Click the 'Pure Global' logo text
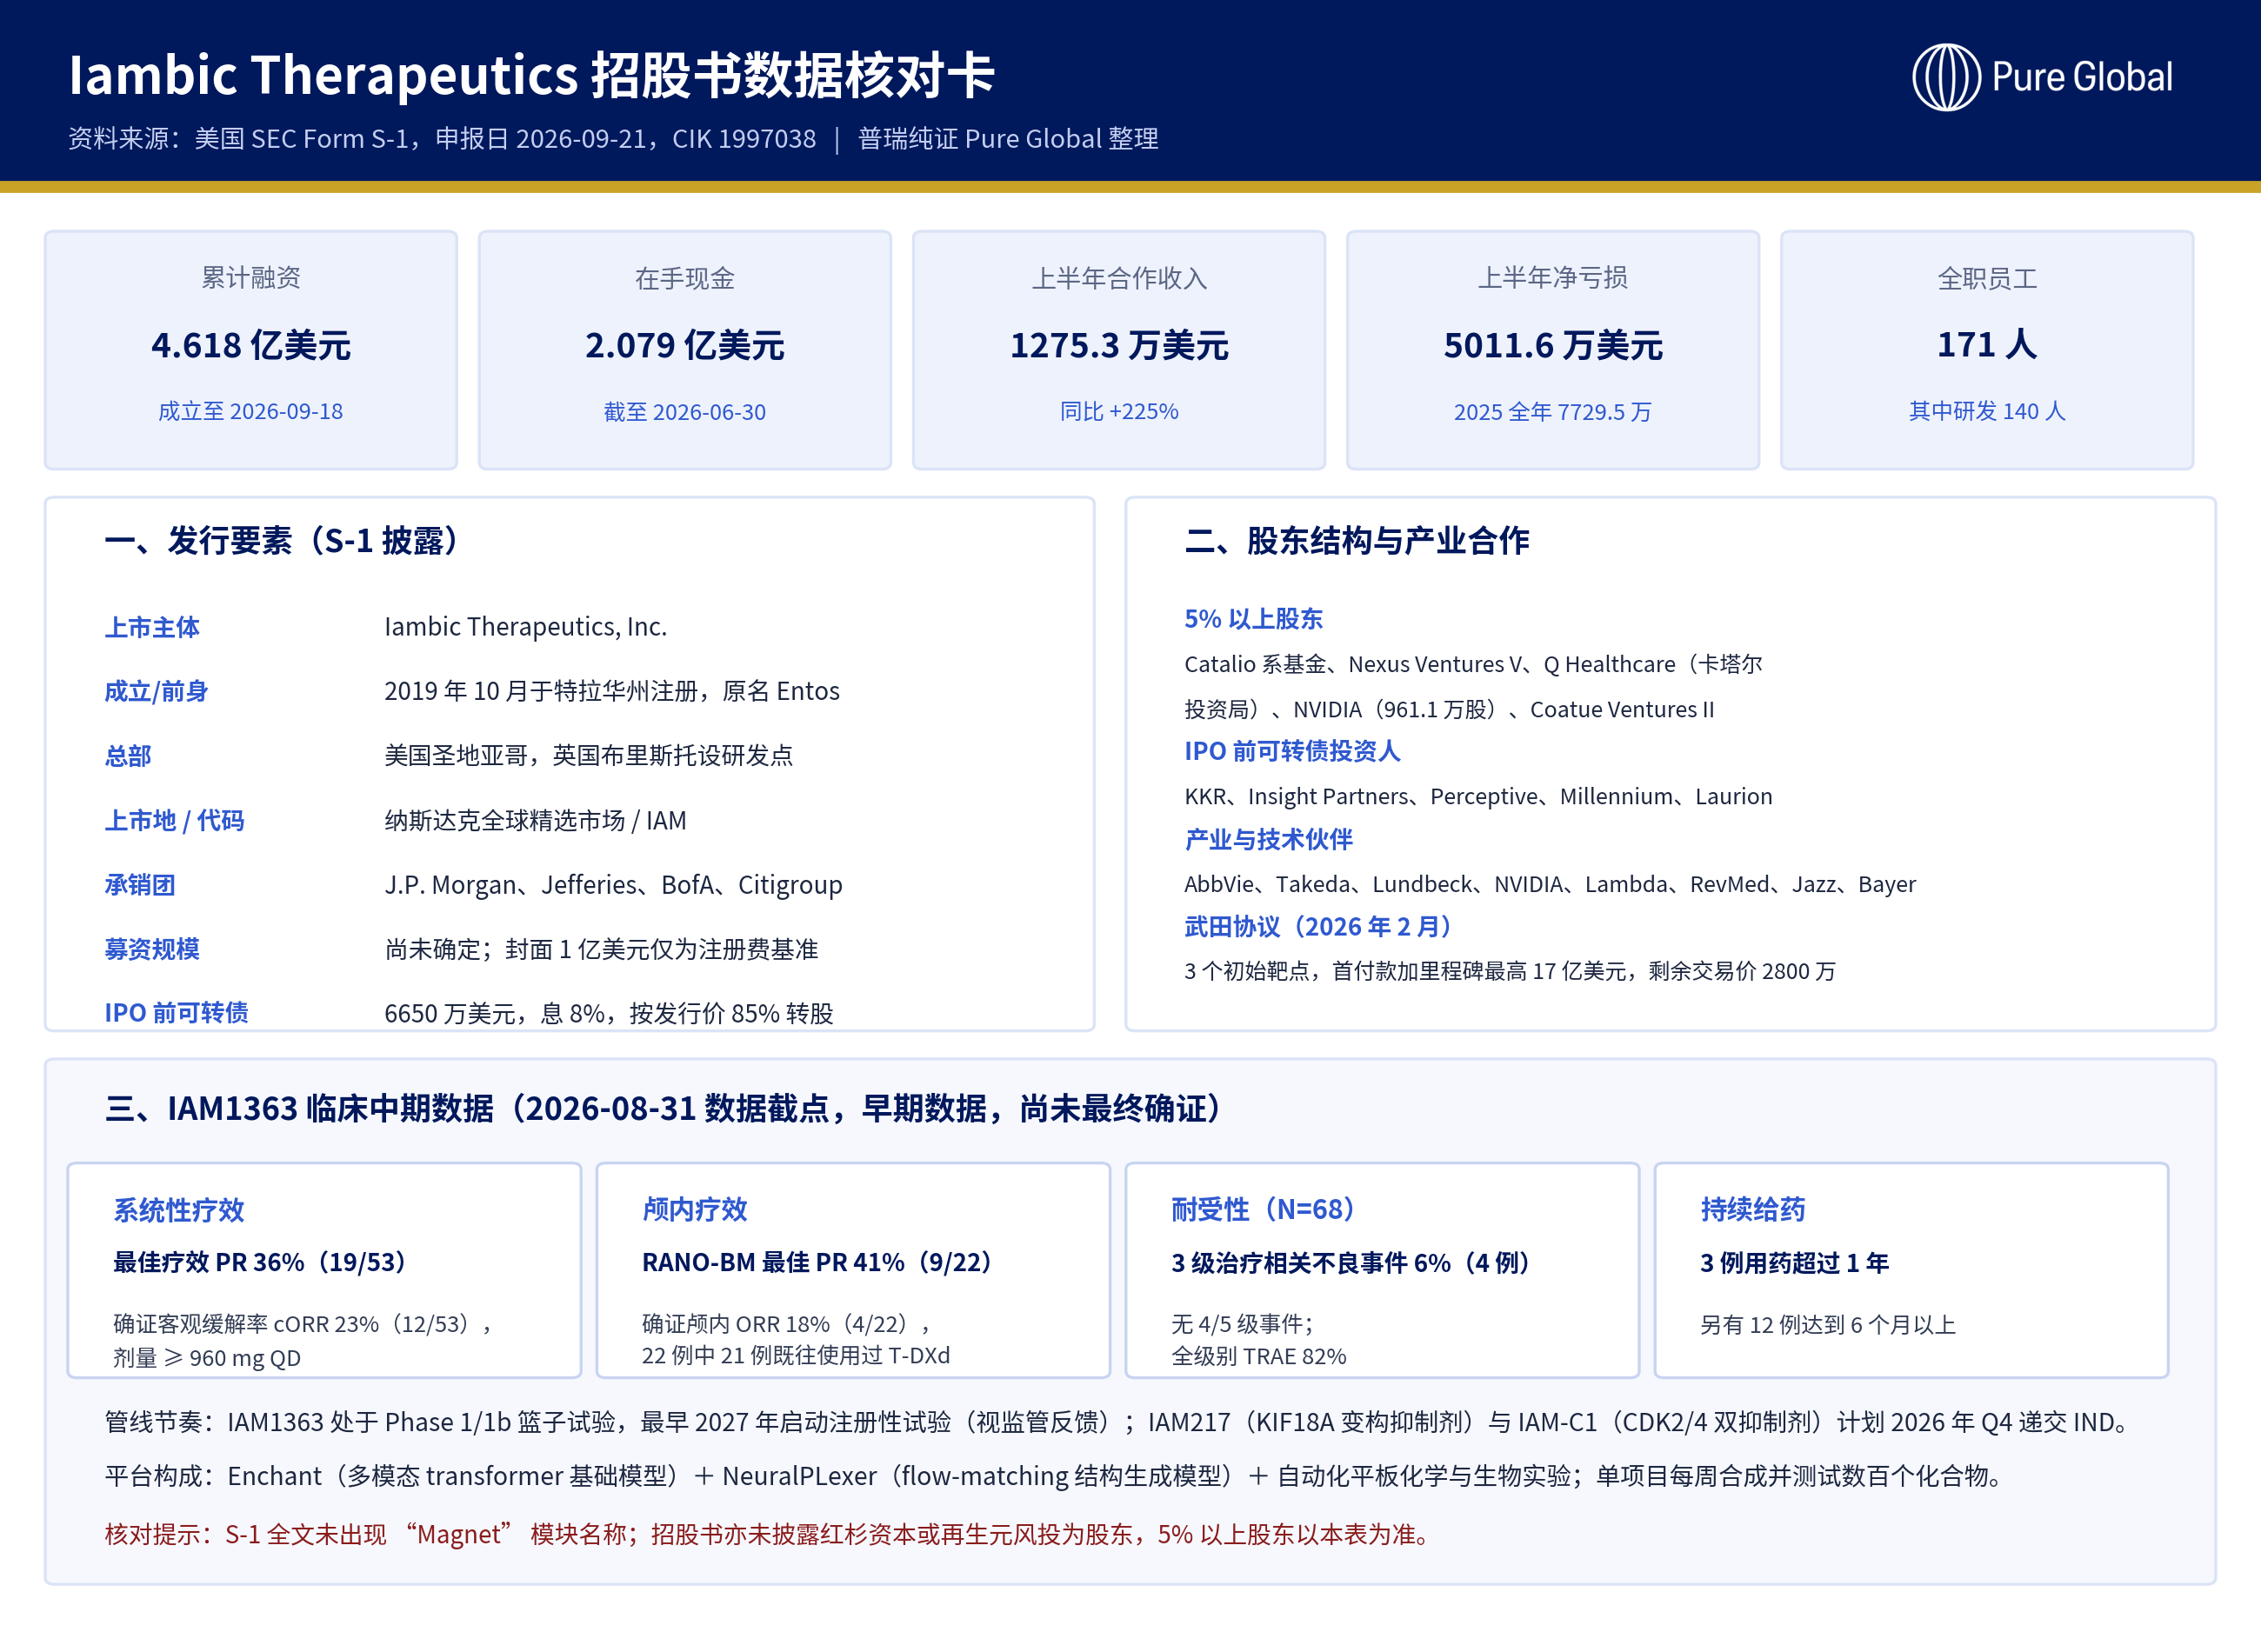 (2082, 77)
